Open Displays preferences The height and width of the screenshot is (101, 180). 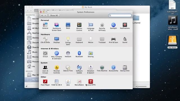(x=57, y=40)
